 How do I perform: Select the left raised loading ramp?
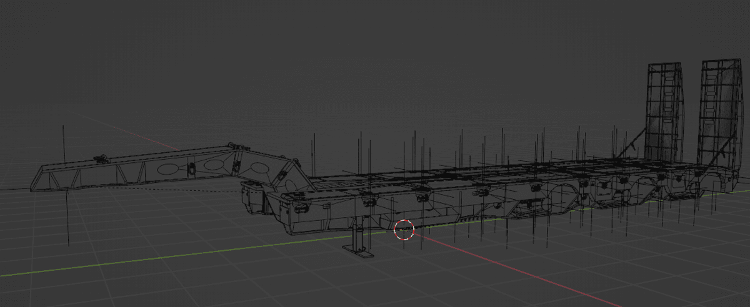[663, 112]
